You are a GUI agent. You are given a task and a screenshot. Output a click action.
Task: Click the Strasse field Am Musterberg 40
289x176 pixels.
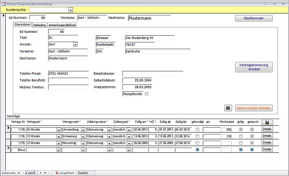point(149,38)
